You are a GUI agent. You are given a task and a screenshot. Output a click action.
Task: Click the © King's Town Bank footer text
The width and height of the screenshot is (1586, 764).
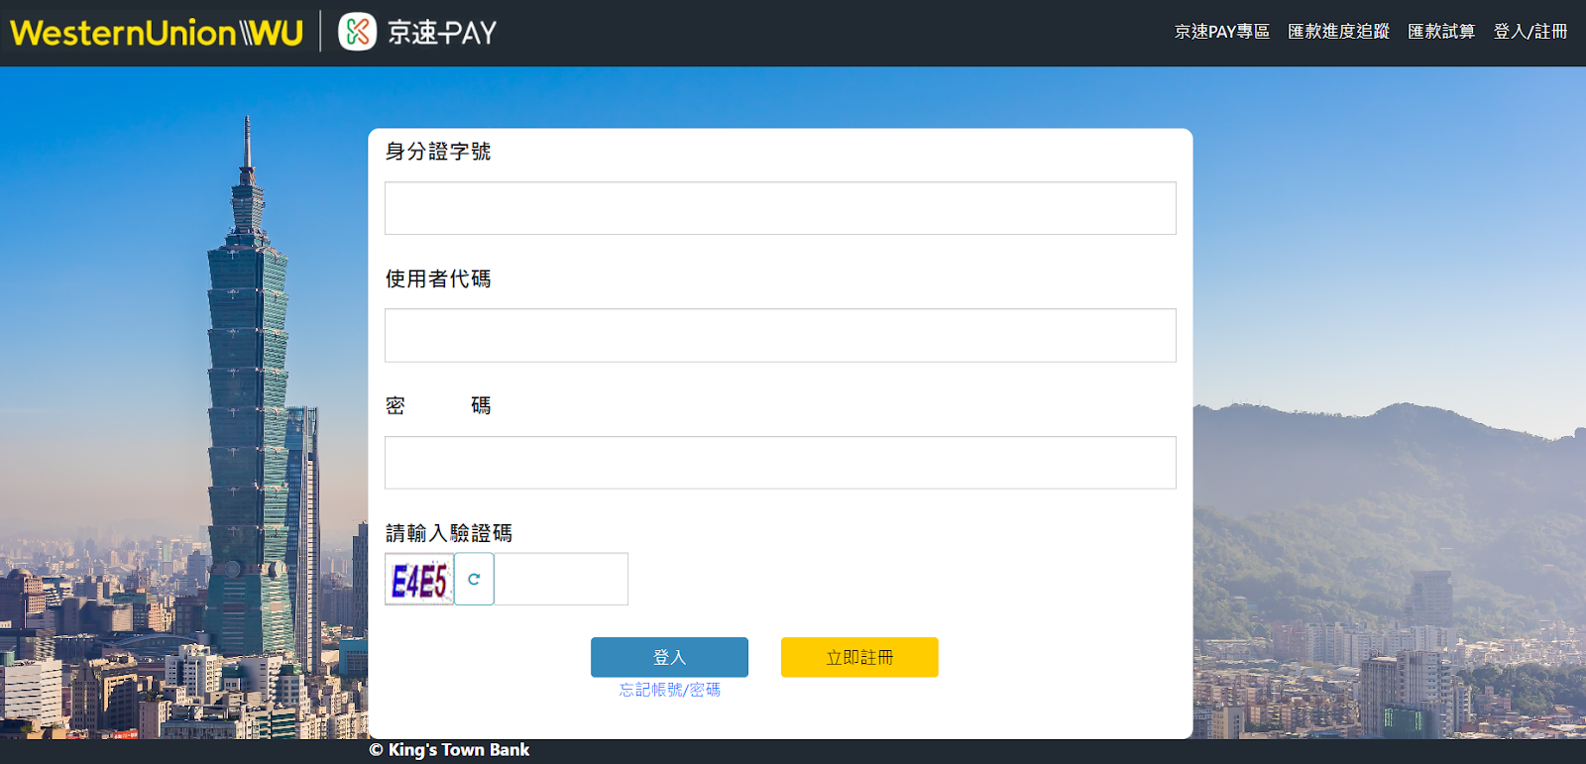[449, 750]
